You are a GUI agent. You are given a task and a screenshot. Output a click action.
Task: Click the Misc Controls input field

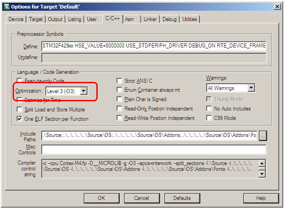[154, 150]
